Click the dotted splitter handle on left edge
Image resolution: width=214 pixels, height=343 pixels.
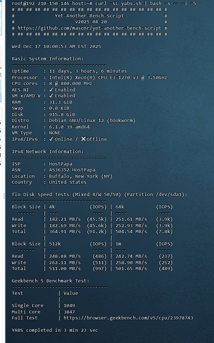[x=4, y=195]
